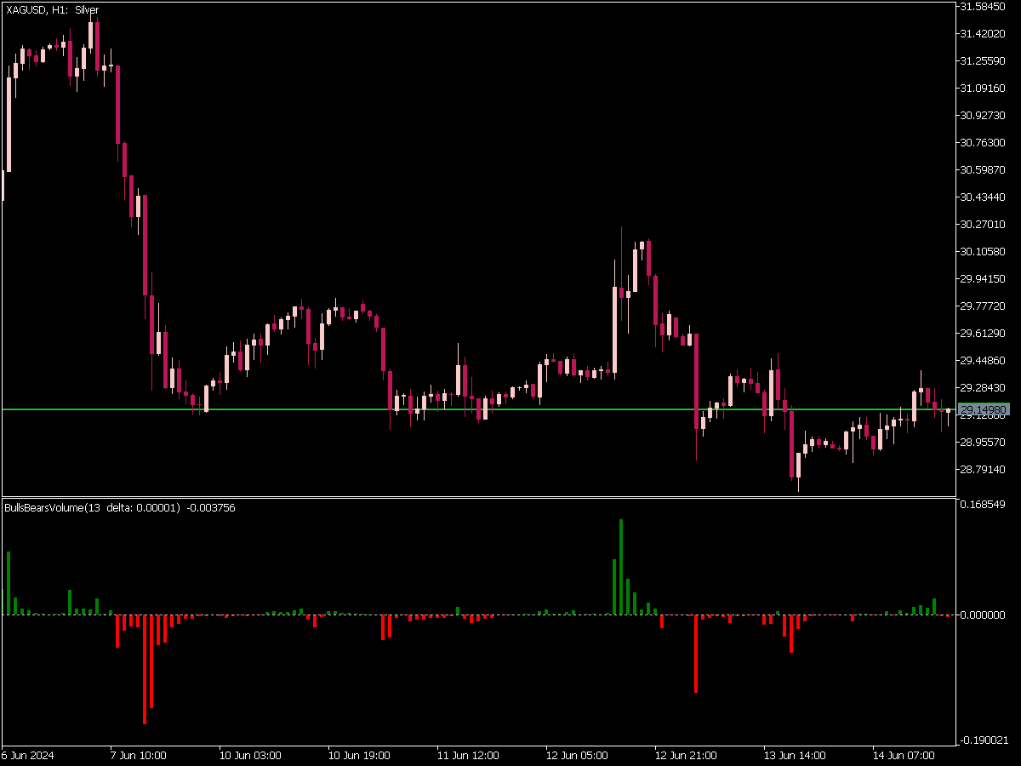Click the -0.190021 indicator scale minimum label

pyautogui.click(x=985, y=740)
